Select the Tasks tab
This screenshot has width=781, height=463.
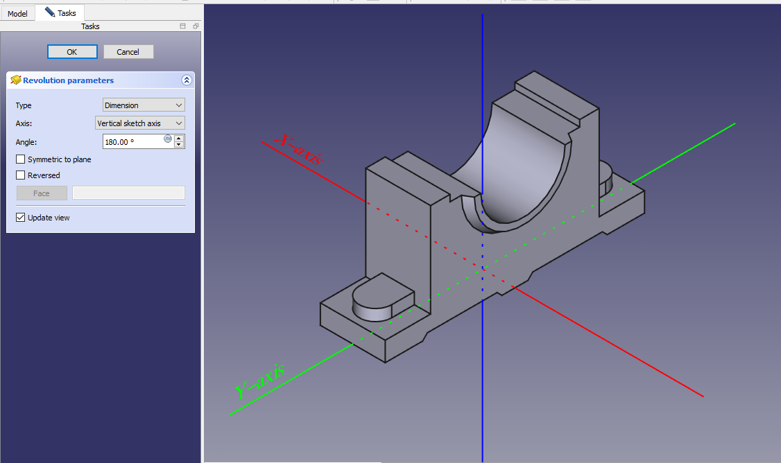pos(60,12)
